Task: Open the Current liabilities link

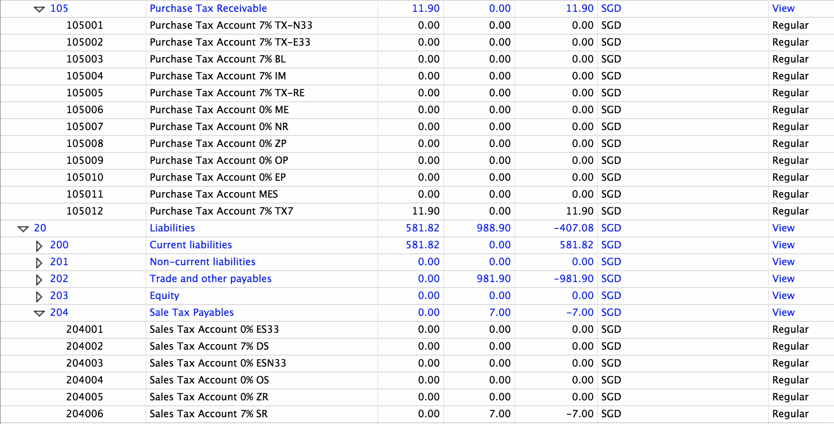Action: pyautogui.click(x=191, y=245)
